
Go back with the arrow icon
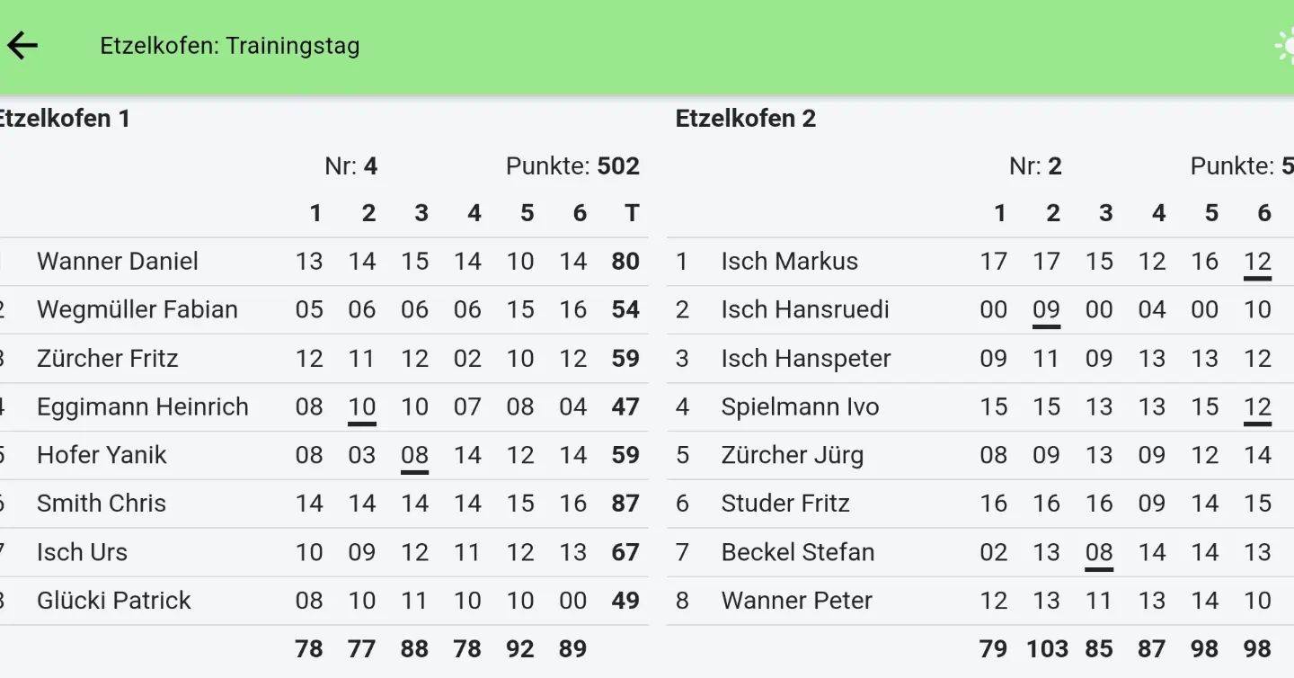tap(22, 46)
